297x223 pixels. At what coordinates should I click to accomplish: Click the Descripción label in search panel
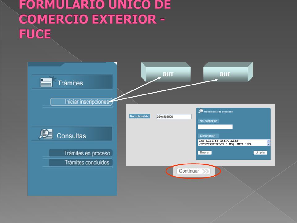[208, 136]
